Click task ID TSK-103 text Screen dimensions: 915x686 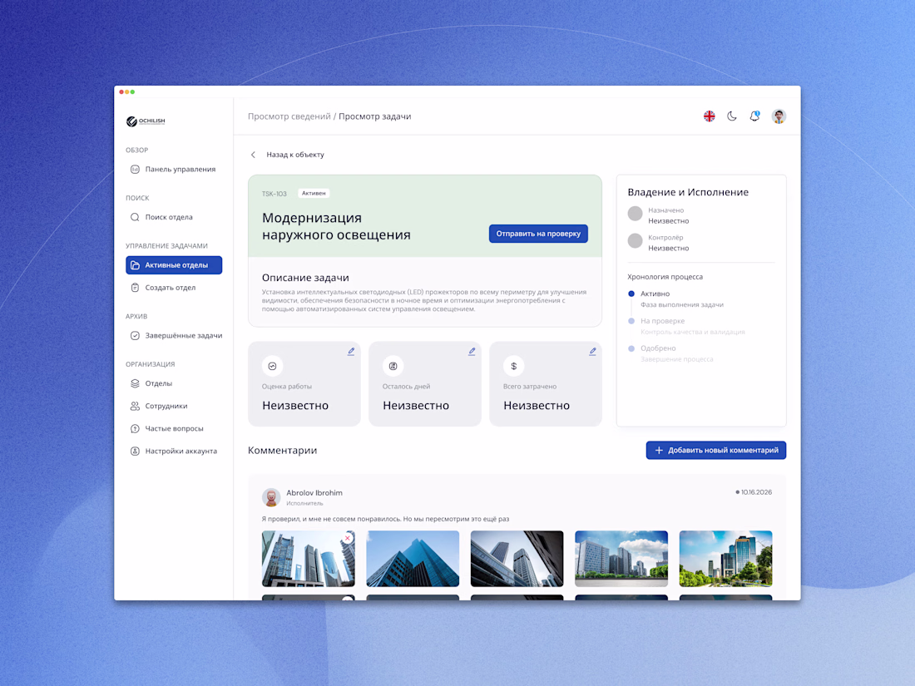point(274,194)
